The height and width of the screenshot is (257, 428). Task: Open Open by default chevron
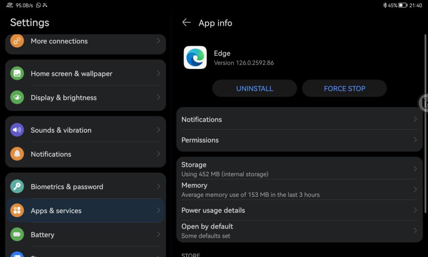415,231
